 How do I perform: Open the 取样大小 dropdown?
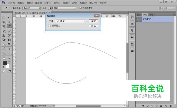pyautogui.click(x=31, y=8)
